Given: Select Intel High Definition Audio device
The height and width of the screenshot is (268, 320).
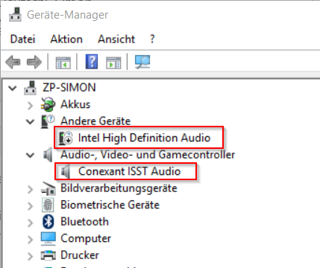Looking at the screenshot, I should (x=139, y=138).
